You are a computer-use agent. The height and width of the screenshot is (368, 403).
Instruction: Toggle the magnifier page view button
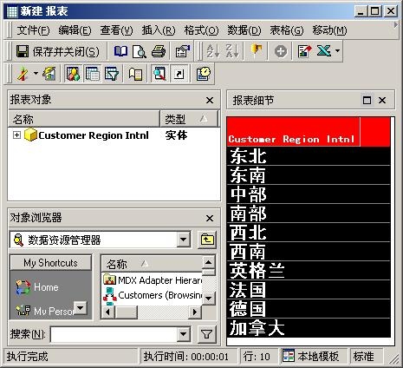pyautogui.click(x=159, y=74)
